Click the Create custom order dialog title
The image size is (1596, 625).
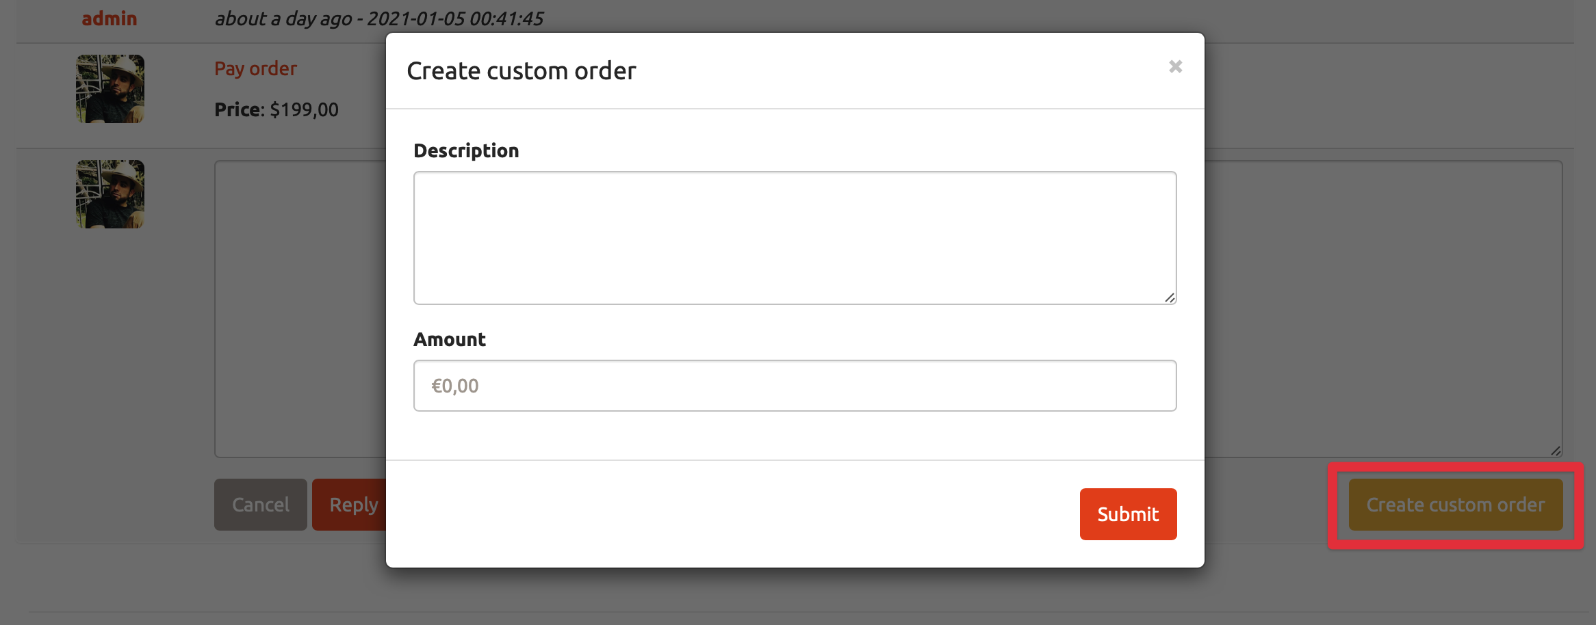click(522, 70)
